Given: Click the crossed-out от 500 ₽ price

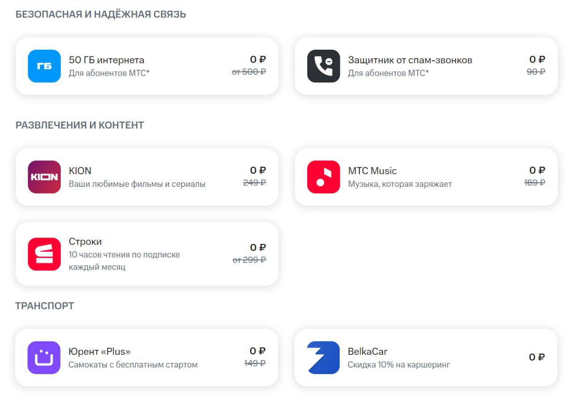Looking at the screenshot, I should click(249, 72).
